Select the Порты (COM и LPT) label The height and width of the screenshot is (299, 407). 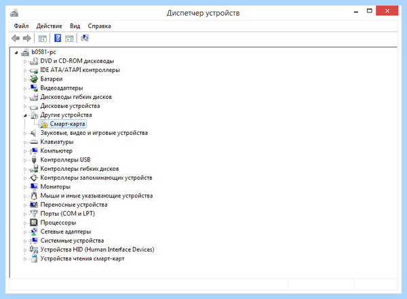tap(67, 214)
